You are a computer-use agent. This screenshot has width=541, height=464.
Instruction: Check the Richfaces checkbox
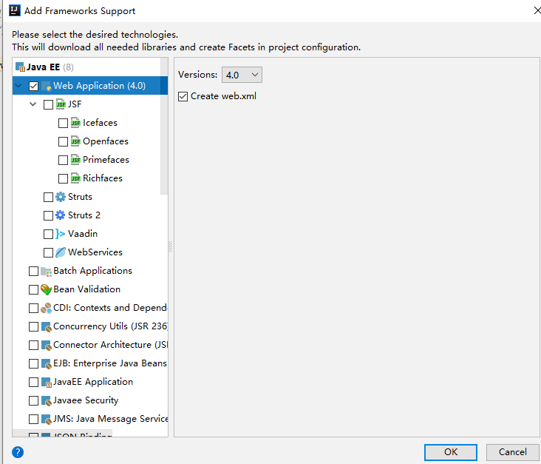click(x=64, y=178)
